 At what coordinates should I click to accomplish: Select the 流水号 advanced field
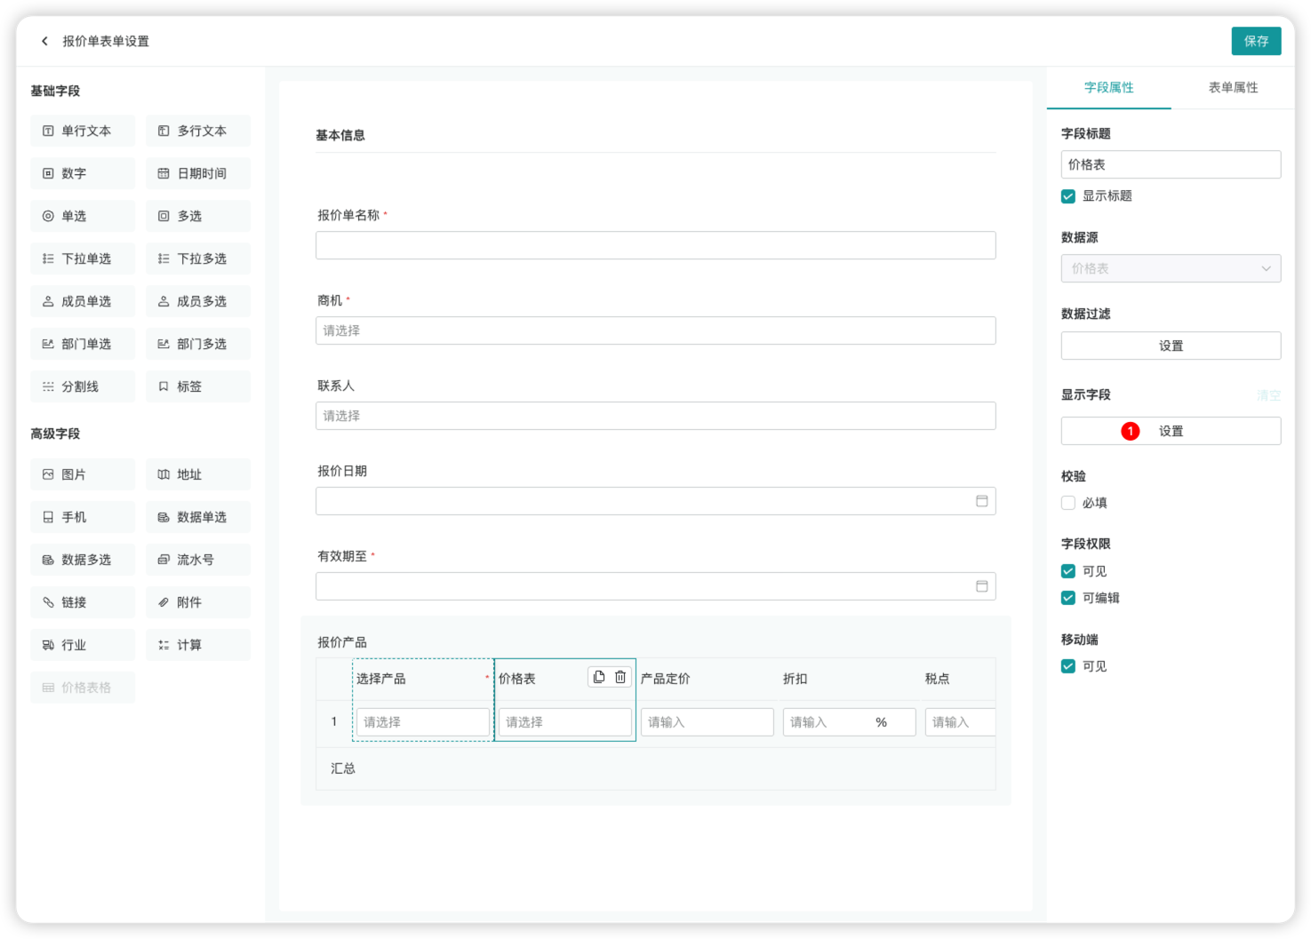click(198, 560)
